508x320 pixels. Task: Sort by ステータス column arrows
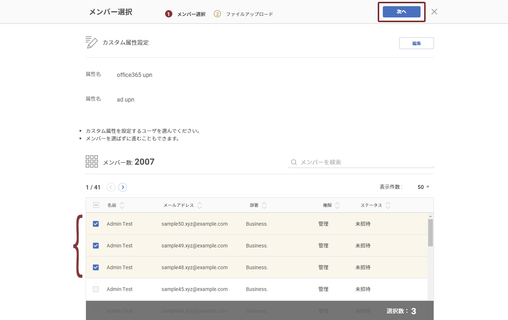coord(388,205)
